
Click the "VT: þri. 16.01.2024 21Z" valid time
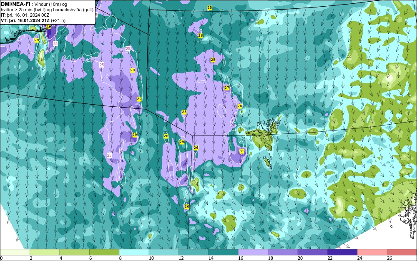25,20
